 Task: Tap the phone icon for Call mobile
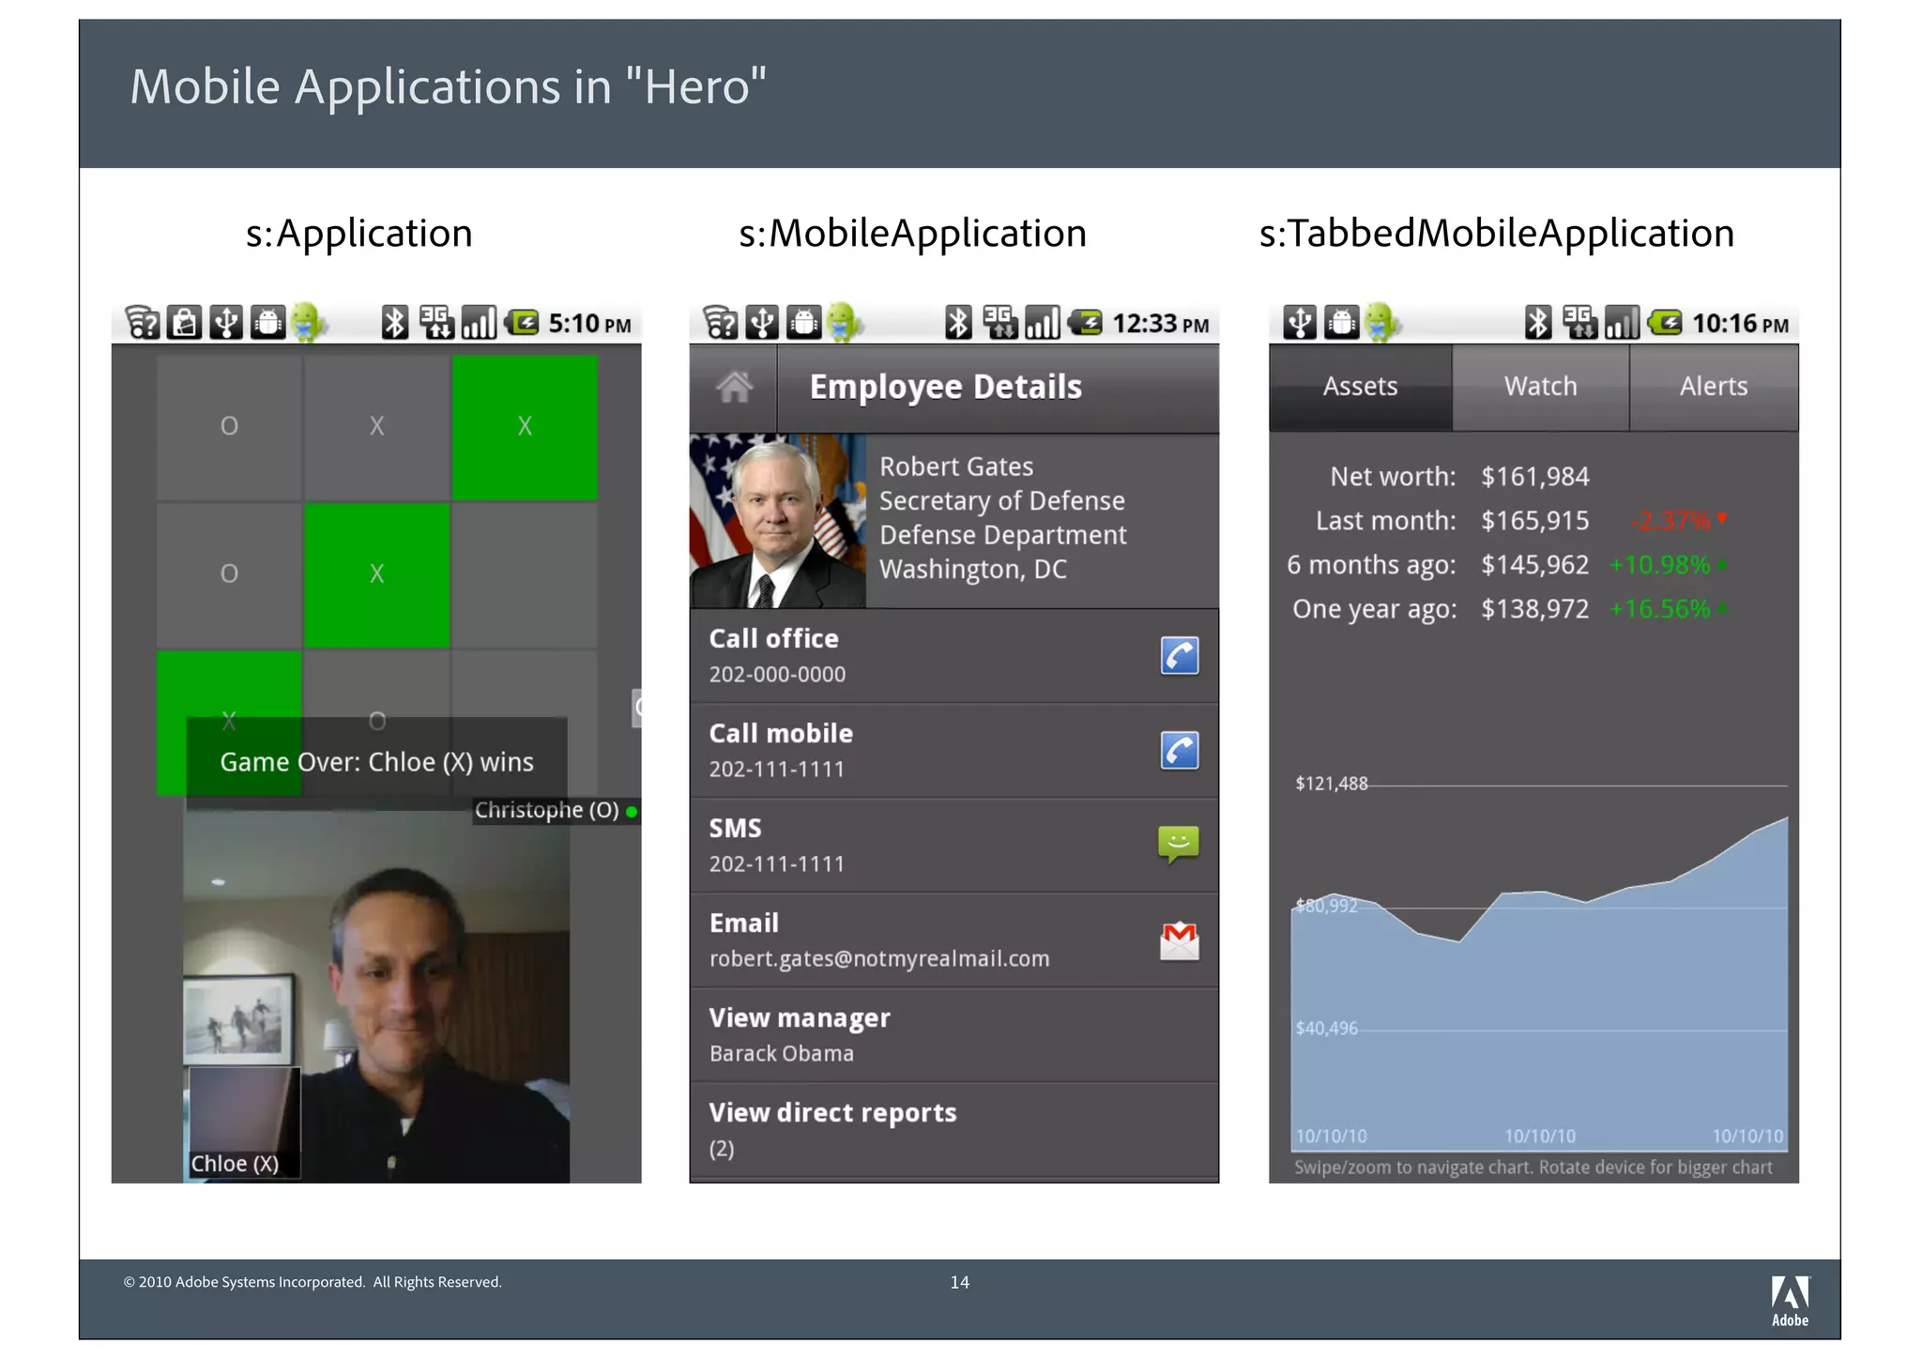(x=1179, y=750)
